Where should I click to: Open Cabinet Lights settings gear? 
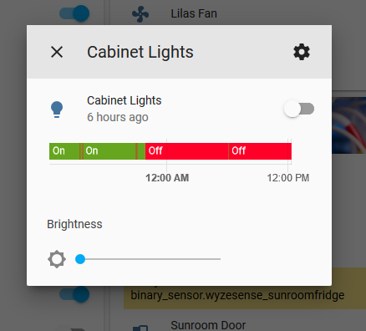tap(302, 52)
